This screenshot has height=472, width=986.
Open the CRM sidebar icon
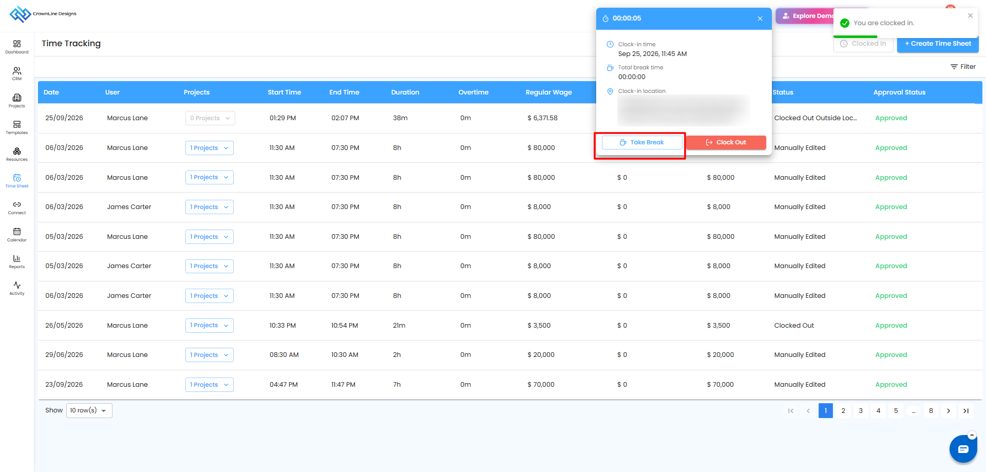click(x=17, y=73)
